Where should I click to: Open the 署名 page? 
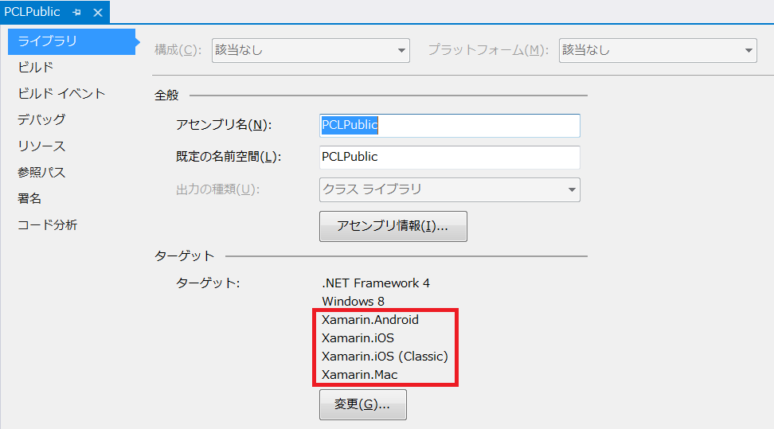point(29,199)
